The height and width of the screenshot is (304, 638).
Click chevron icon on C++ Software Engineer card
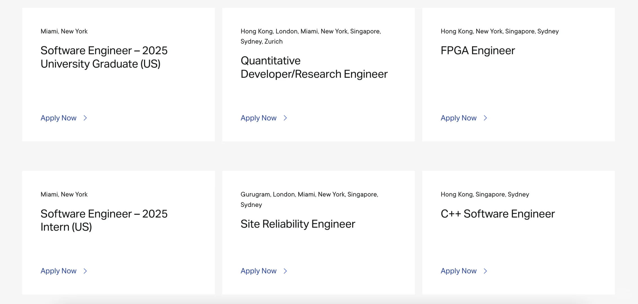pos(485,271)
